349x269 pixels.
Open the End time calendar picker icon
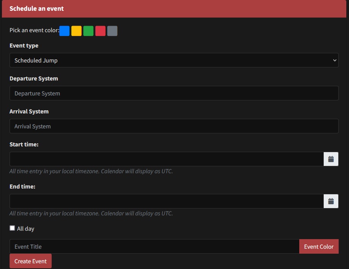[x=331, y=201]
